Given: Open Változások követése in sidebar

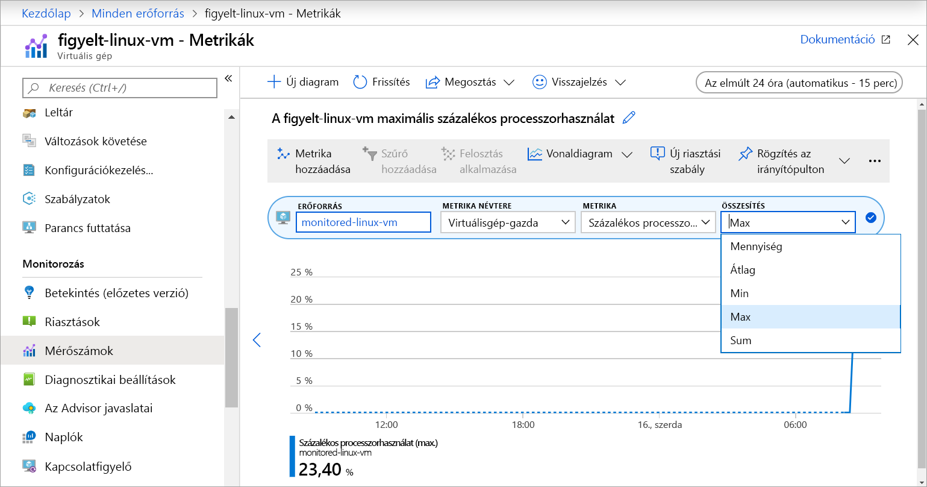Looking at the screenshot, I should coord(96,141).
